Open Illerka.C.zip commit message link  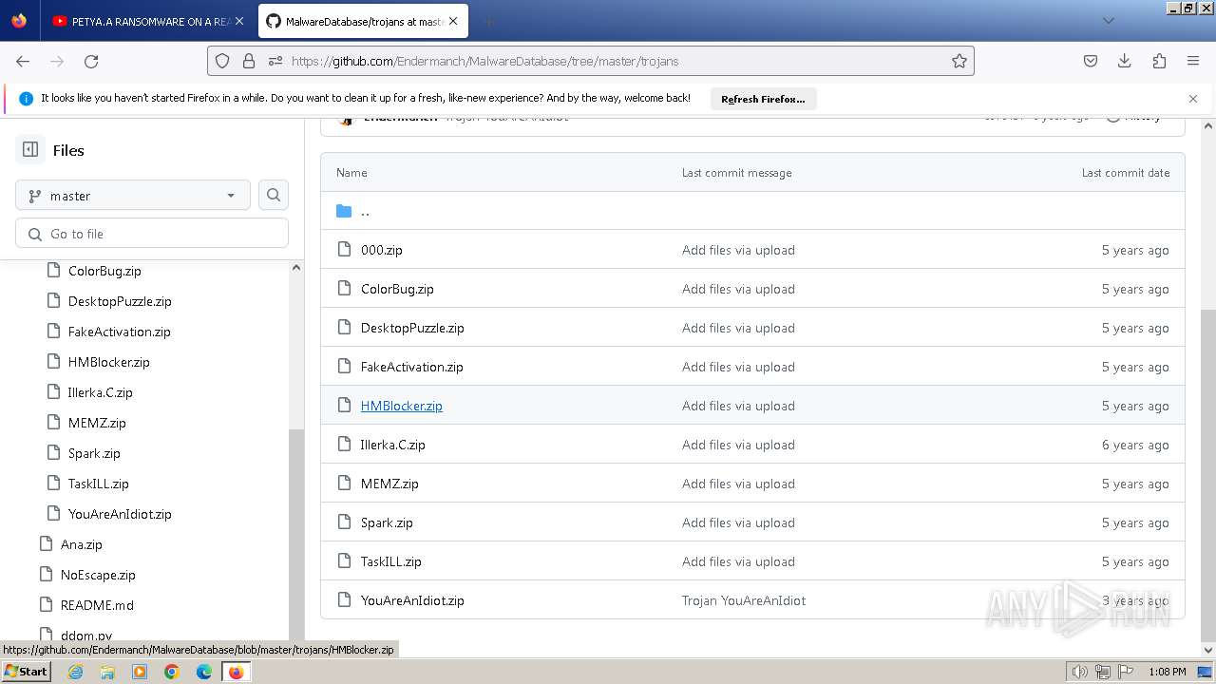point(738,445)
